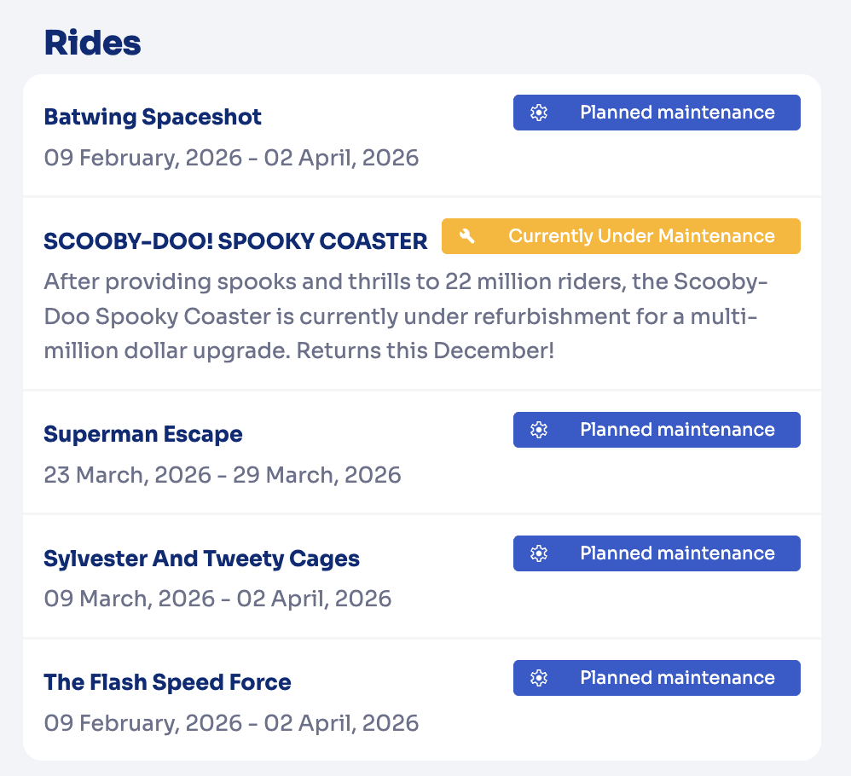Click the wrench icon on Scooby-Doo badge
The image size is (851, 776).
[x=466, y=236]
